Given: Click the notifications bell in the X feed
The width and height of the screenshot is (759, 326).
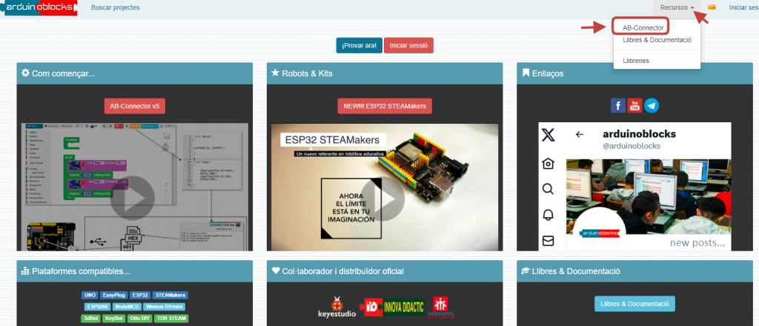Looking at the screenshot, I should (x=548, y=215).
